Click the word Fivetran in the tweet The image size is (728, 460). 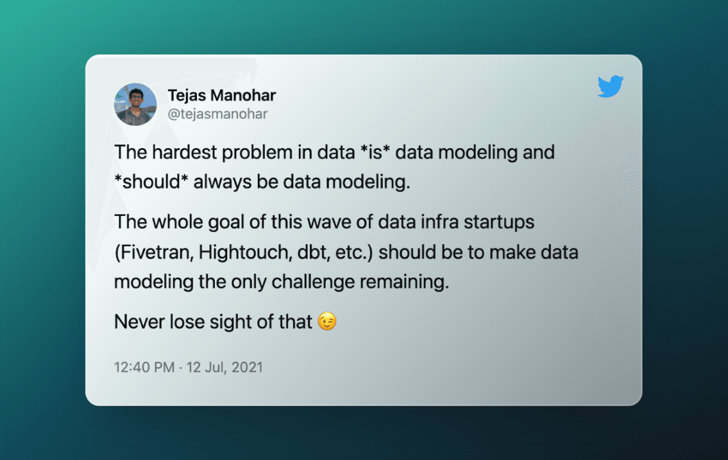coord(152,252)
